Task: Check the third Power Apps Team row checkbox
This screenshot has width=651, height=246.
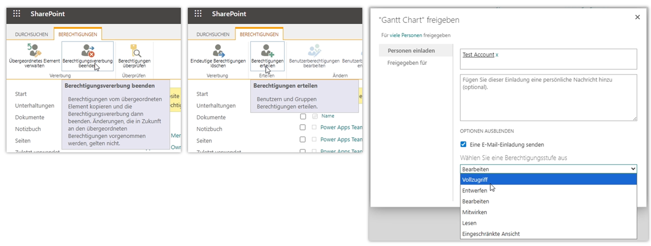Action: click(x=303, y=151)
